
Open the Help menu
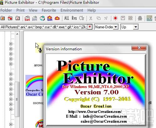91,10
